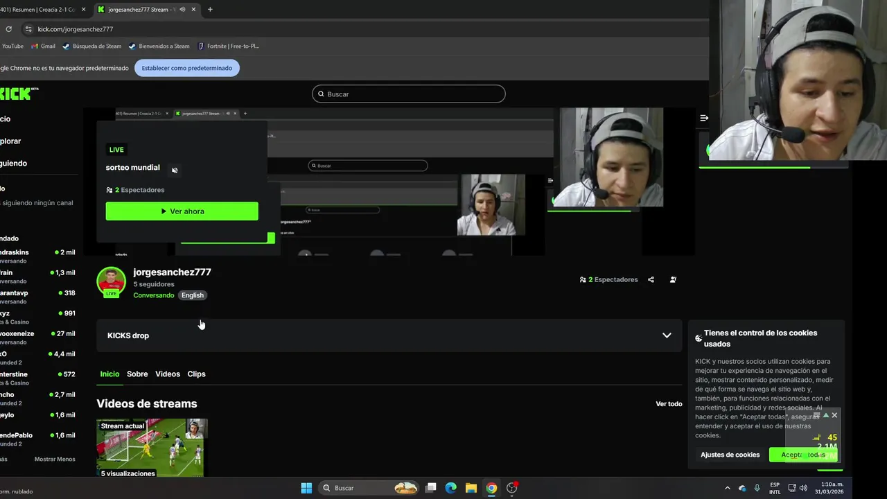Open the Bienvenidos a Steam bookmark

click(159, 46)
